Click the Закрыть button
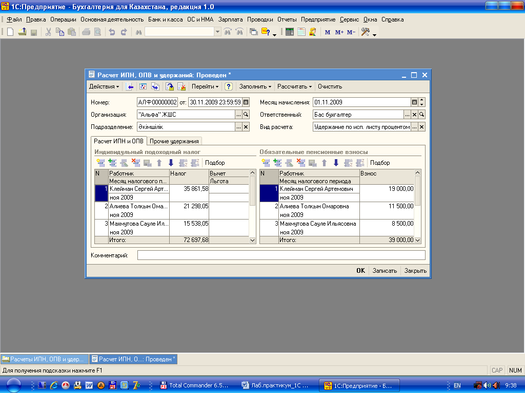This screenshot has width=525, height=393. point(415,271)
